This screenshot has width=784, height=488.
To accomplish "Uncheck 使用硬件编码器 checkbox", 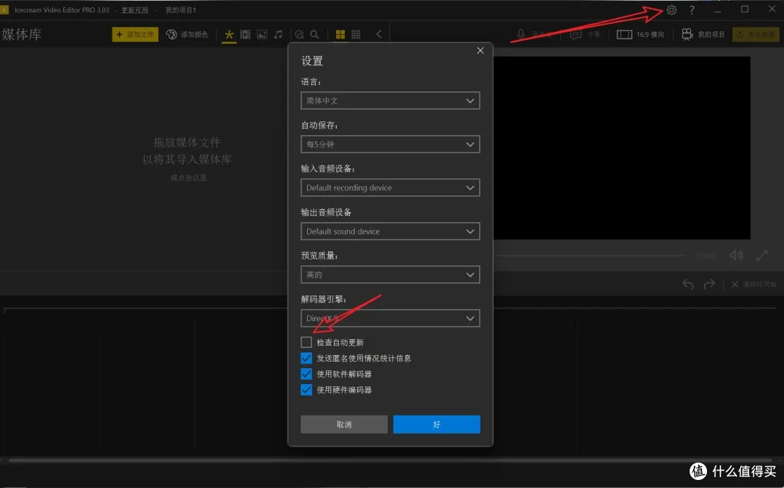I will click(x=306, y=389).
